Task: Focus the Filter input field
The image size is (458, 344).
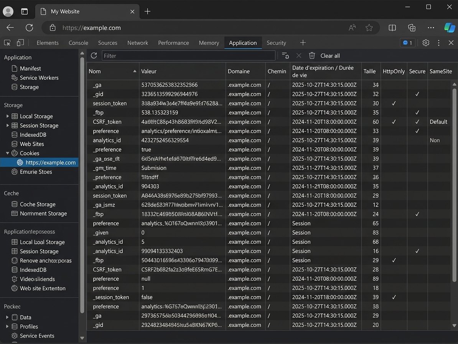Action: pos(188,56)
